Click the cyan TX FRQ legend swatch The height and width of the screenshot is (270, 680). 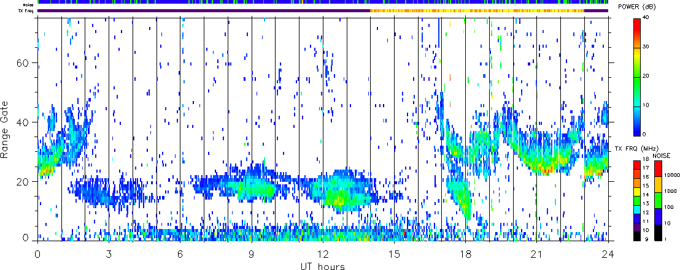pos(637,209)
